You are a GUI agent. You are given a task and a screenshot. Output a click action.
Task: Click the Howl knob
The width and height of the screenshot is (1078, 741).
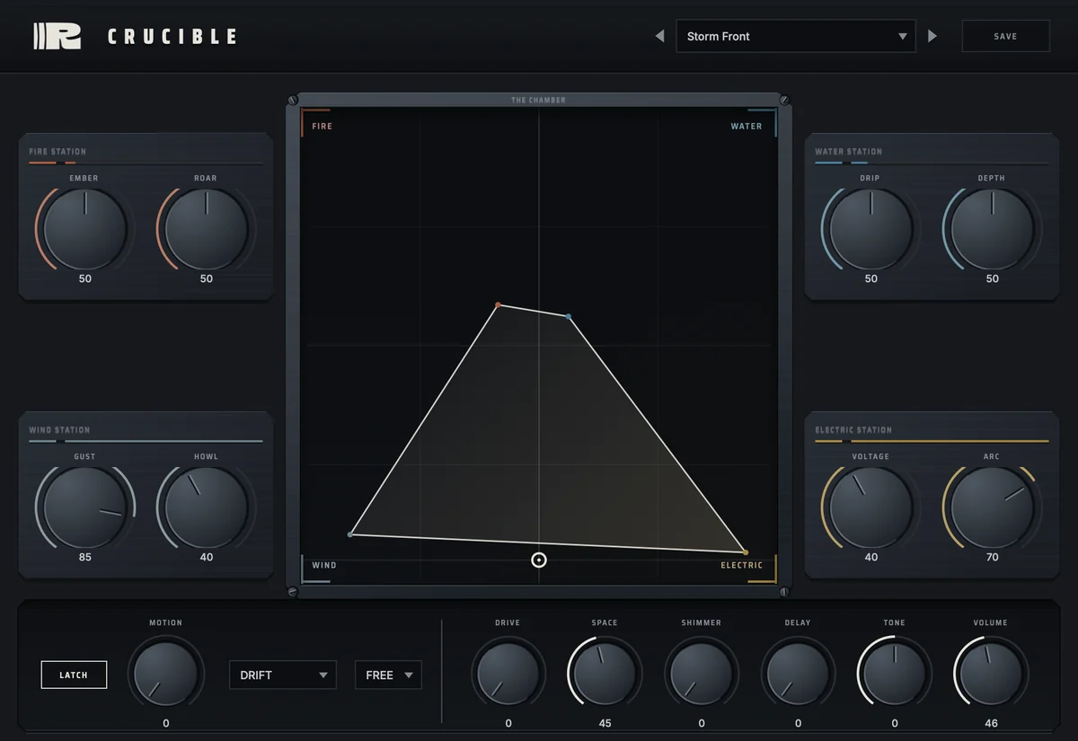[x=206, y=507]
